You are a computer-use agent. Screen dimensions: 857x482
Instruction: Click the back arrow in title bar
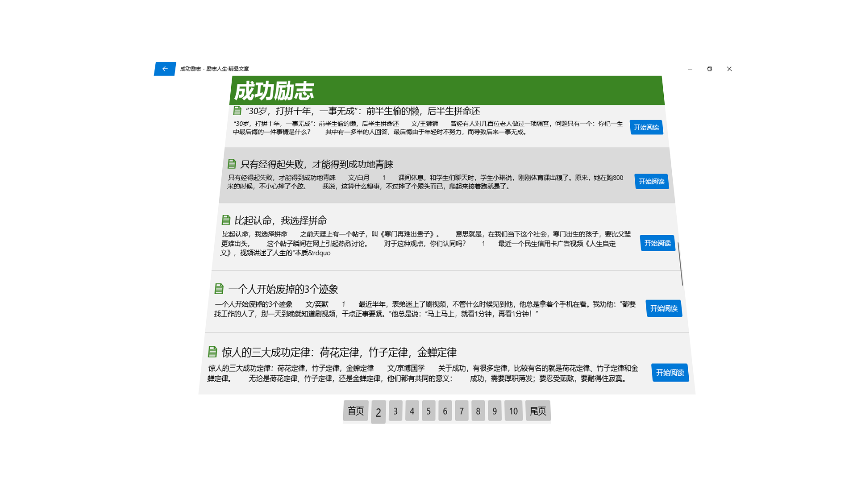click(165, 69)
